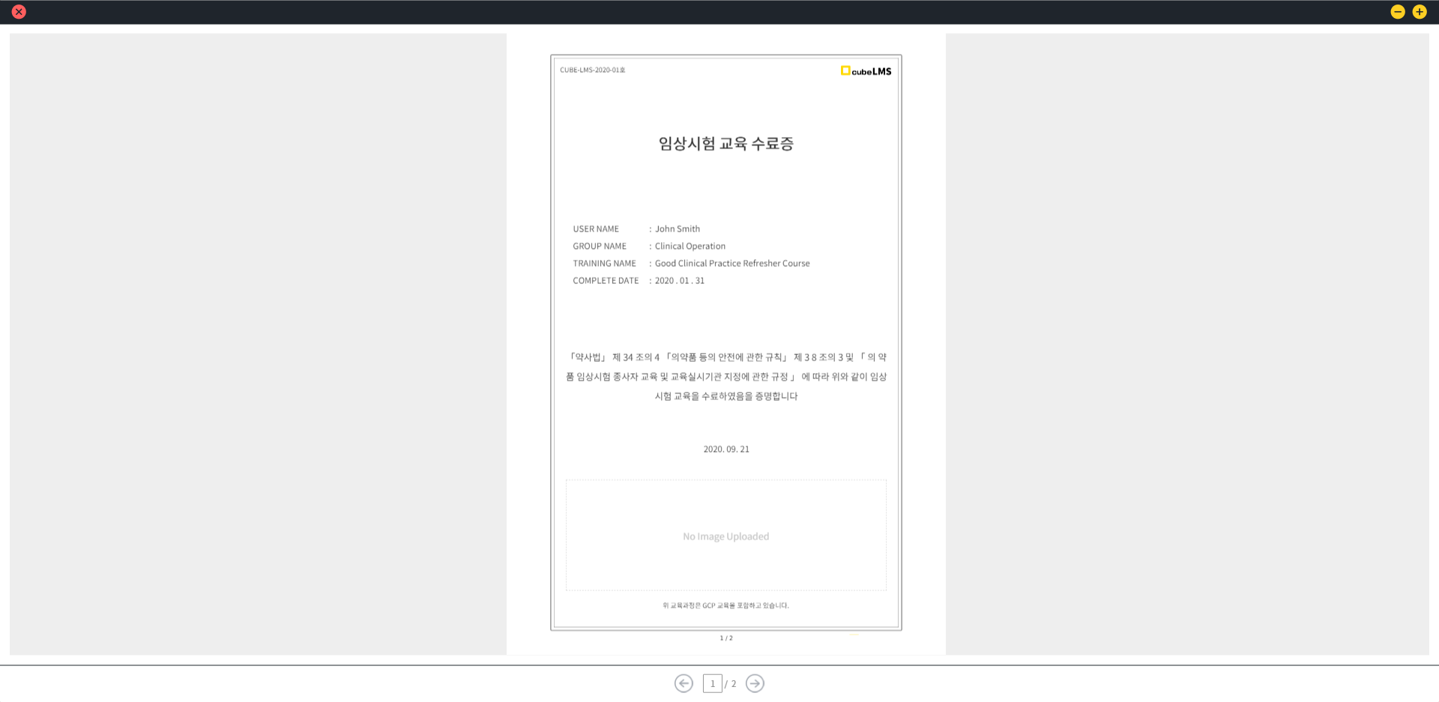Close the certificate viewer with red X
1439x702 pixels.
[x=19, y=12]
